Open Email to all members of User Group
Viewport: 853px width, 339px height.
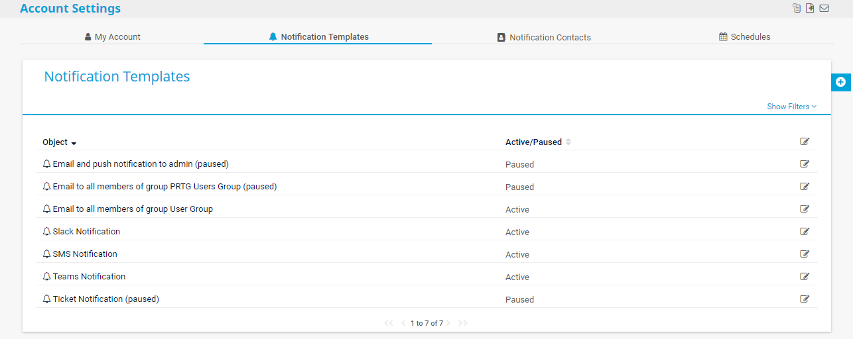(x=133, y=209)
